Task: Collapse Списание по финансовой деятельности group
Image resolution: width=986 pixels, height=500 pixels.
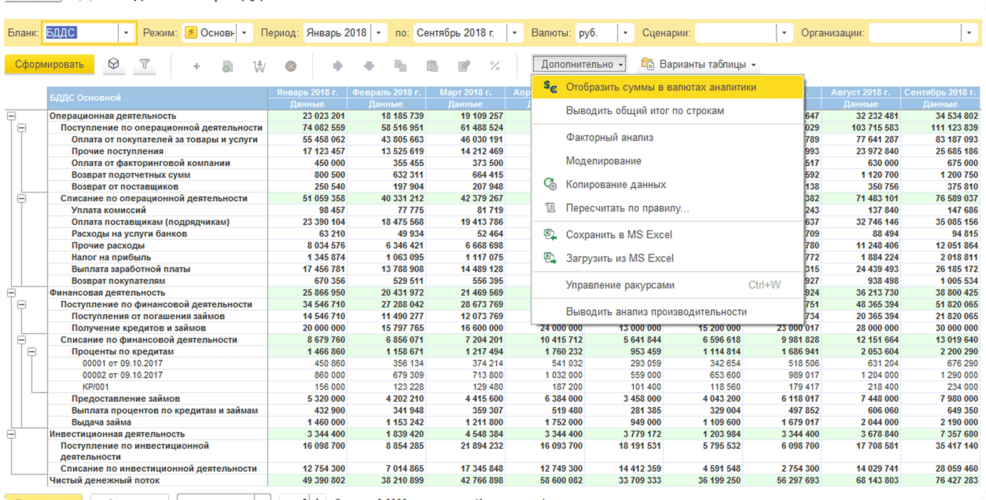Action: 21,339
